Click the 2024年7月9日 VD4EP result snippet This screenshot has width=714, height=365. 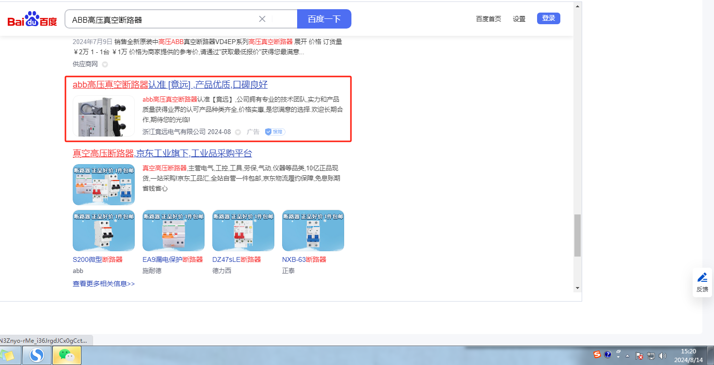207,46
